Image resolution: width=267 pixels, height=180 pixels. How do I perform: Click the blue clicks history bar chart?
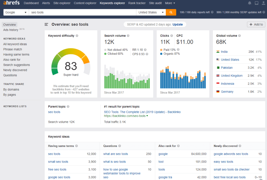(x=183, y=77)
